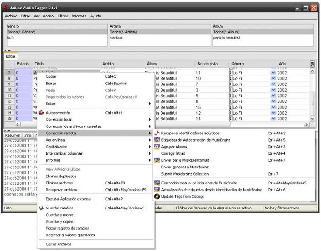Switch to the Info tab
The image size is (321, 251).
(x=27, y=135)
